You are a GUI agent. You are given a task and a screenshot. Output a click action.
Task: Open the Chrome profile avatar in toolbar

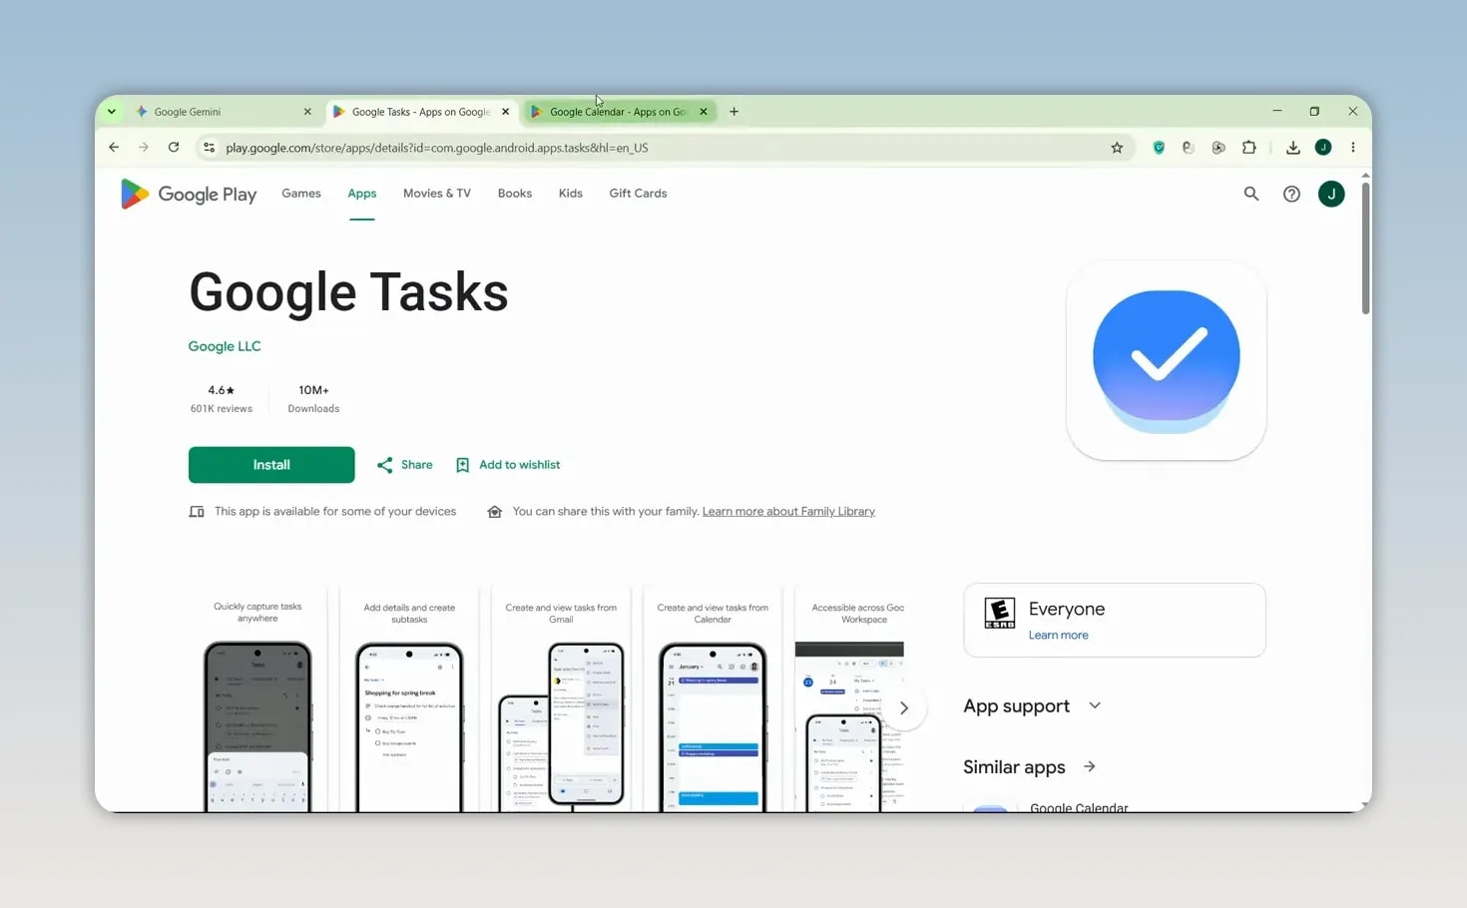coord(1323,148)
